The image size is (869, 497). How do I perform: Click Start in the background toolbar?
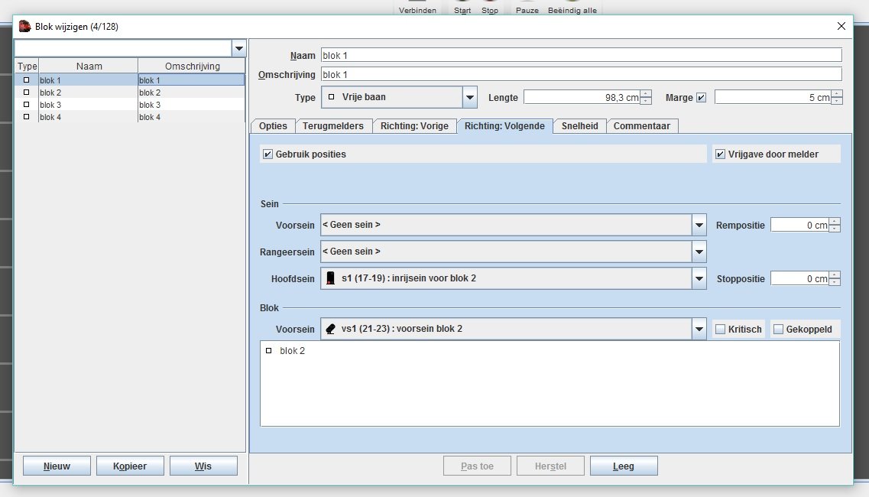point(462,10)
